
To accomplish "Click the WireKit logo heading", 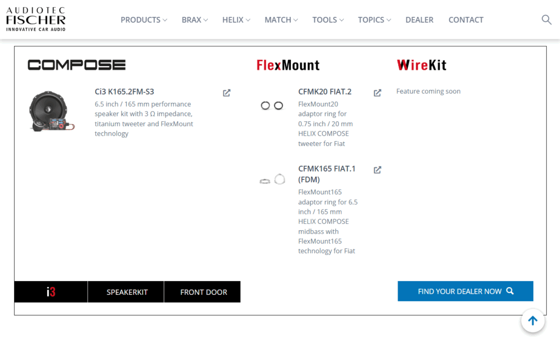I will click(421, 66).
